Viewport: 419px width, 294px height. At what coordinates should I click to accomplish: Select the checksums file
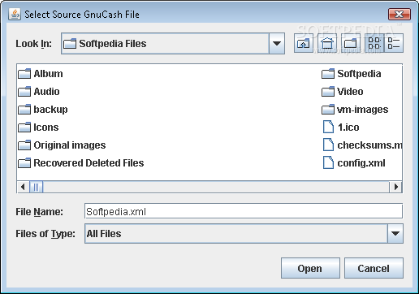362,145
